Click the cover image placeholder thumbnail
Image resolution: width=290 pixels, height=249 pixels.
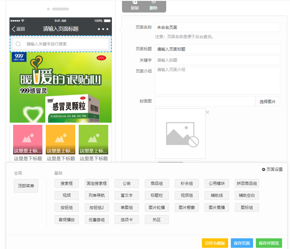[x=180, y=133]
